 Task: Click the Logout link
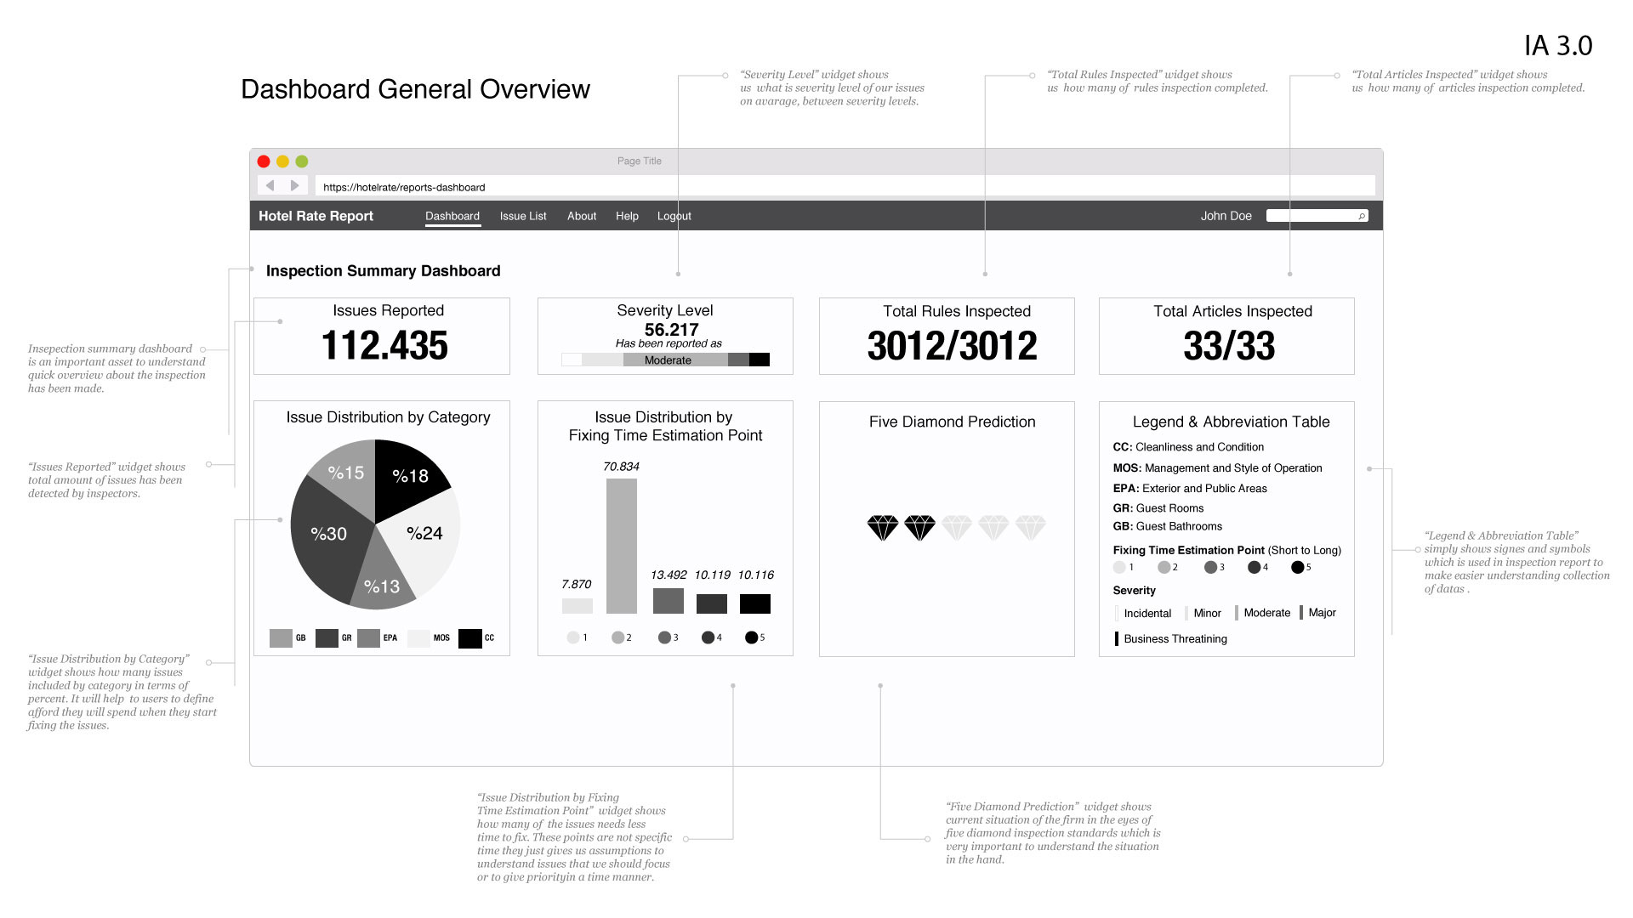click(674, 216)
